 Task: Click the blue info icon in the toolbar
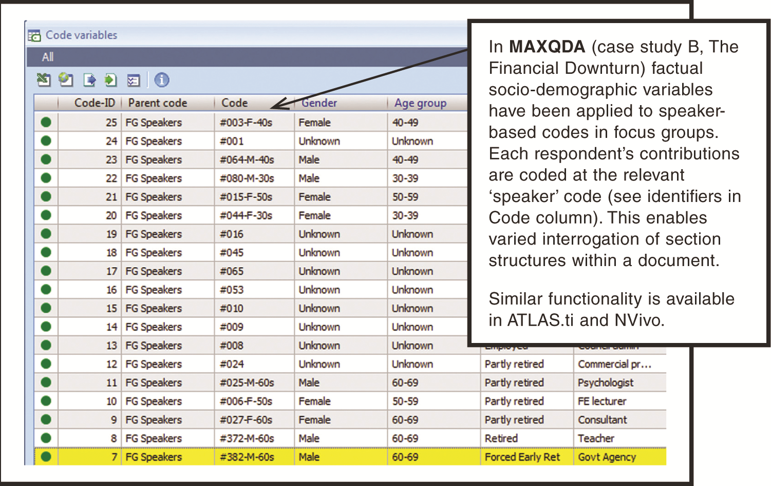161,80
